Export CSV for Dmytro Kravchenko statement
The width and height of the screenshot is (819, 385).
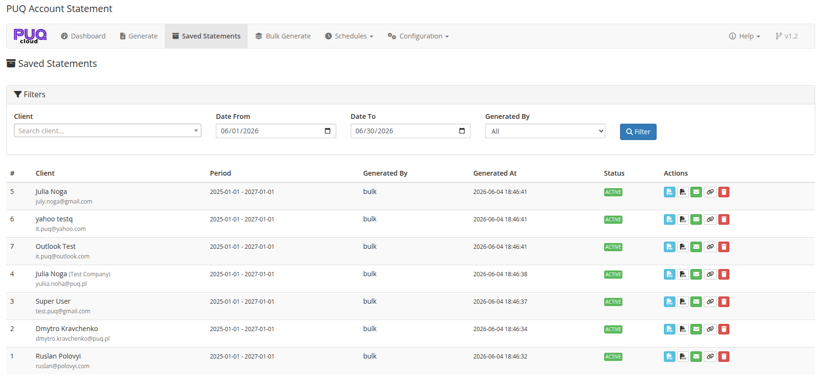[x=683, y=329]
